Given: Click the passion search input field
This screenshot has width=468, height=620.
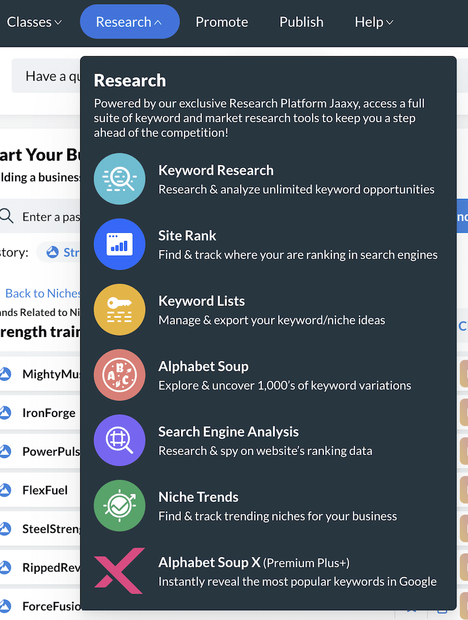Looking at the screenshot, I should pos(51,217).
